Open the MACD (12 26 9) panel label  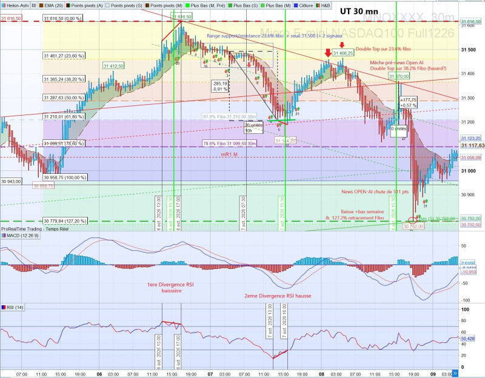(21, 236)
